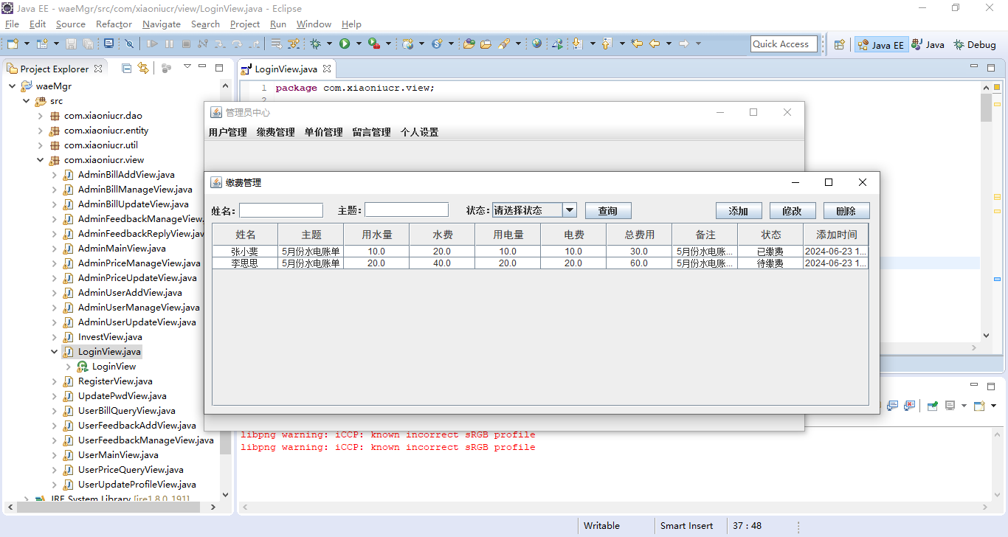The height and width of the screenshot is (537, 1008).
Task: Open the Navigate menu
Action: [162, 24]
